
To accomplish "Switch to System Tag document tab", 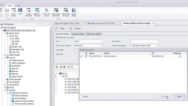I will tap(70, 23).
